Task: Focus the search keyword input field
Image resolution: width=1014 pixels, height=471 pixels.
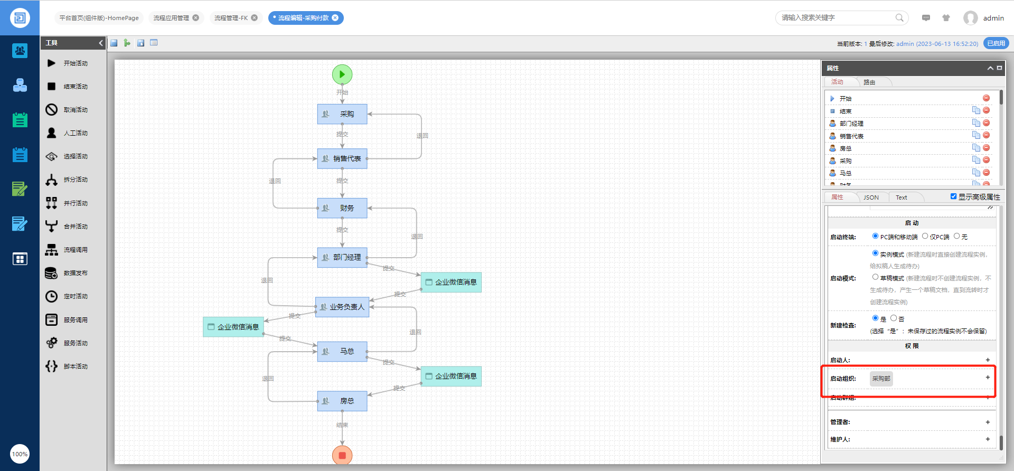Action: coord(837,18)
